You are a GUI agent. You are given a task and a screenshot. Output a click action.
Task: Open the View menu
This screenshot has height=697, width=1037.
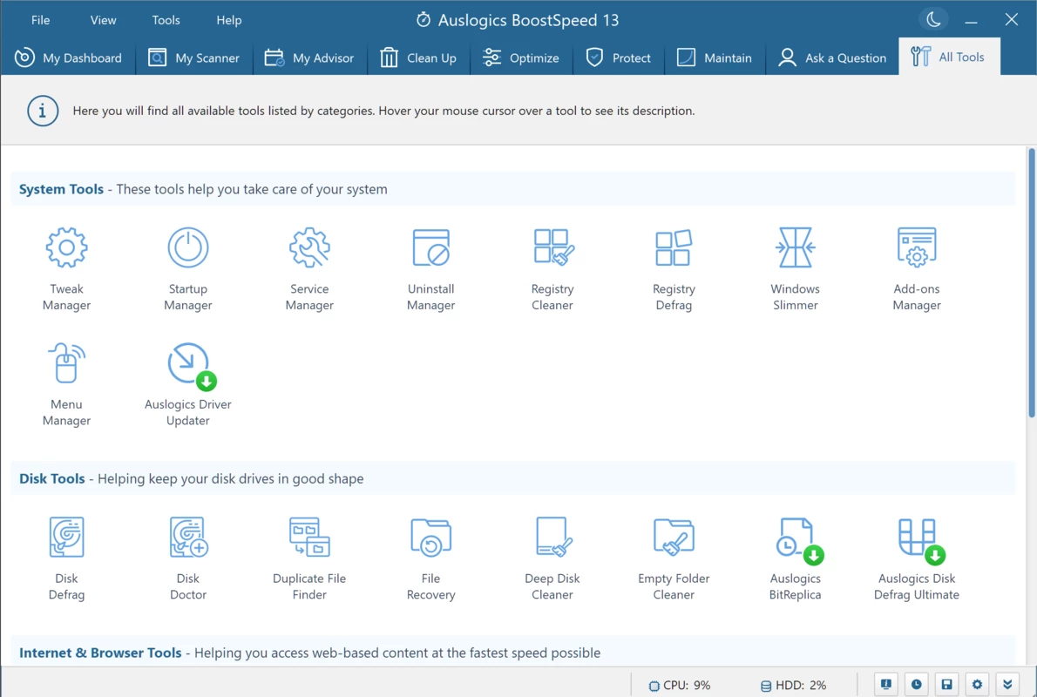click(103, 20)
